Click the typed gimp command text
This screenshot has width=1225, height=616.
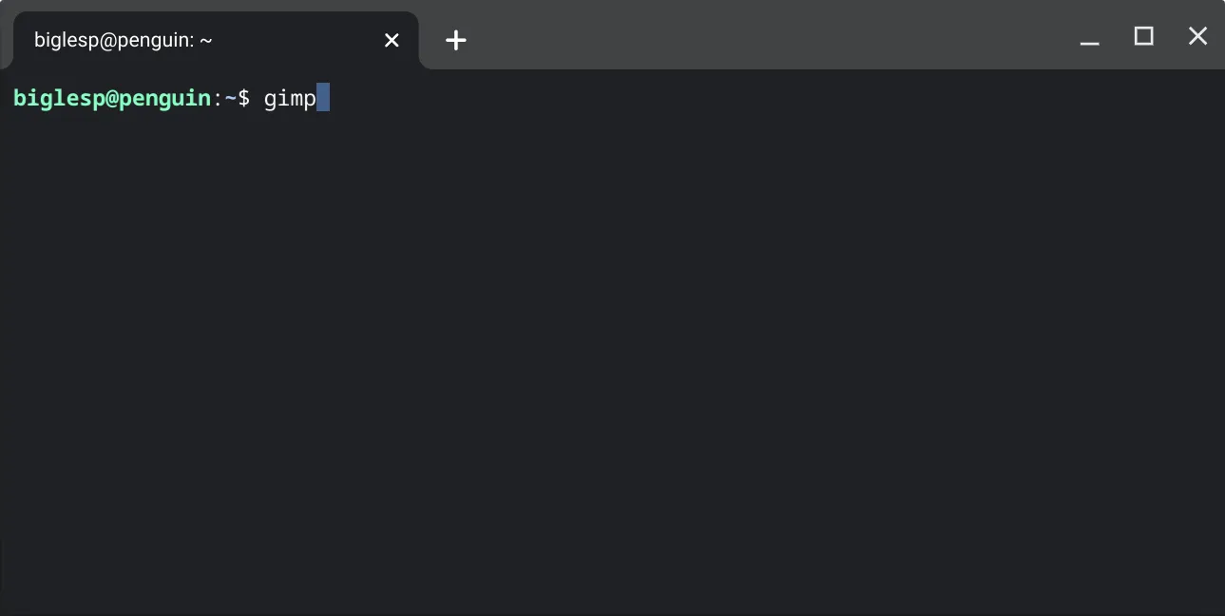290,98
